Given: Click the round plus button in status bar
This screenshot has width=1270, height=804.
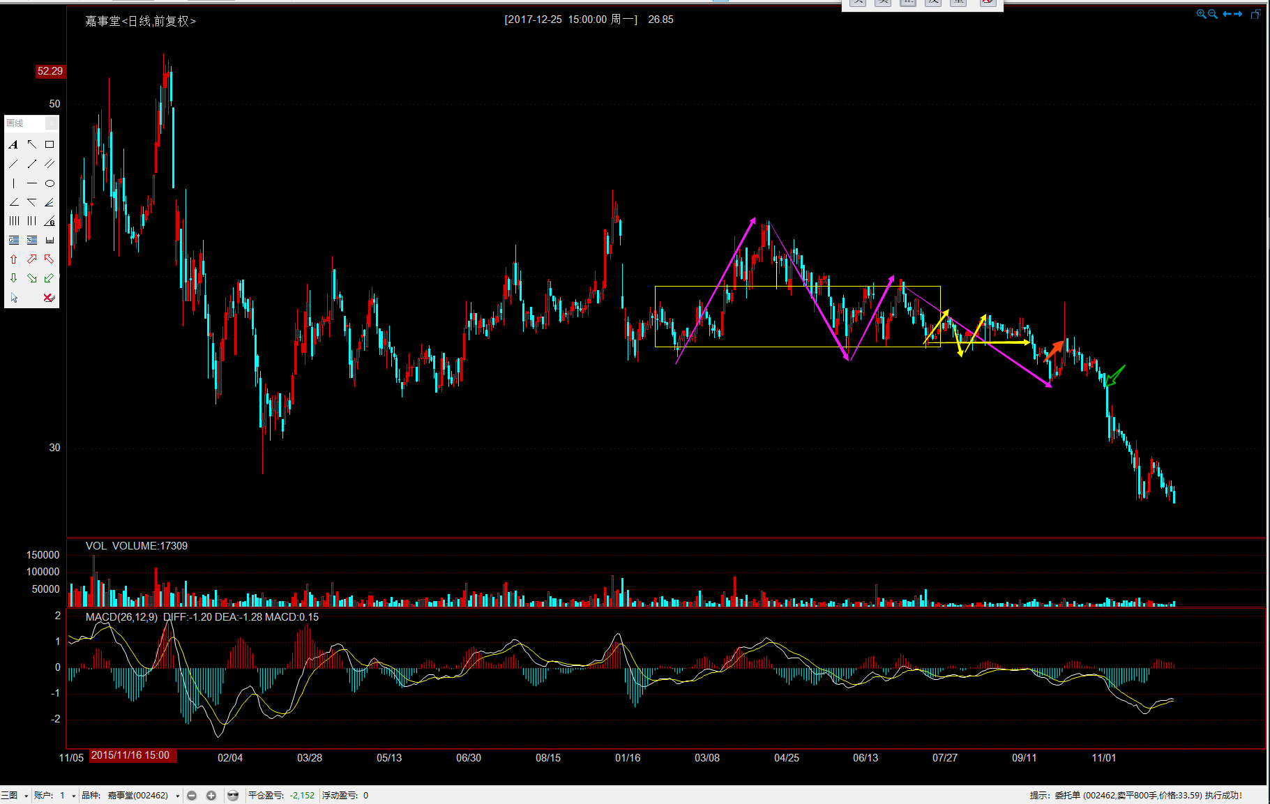Looking at the screenshot, I should point(211,796).
